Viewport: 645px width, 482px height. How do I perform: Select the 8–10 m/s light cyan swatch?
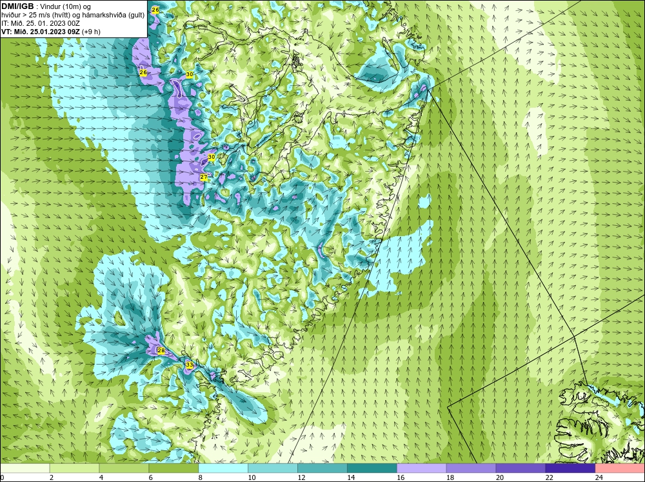223,468
